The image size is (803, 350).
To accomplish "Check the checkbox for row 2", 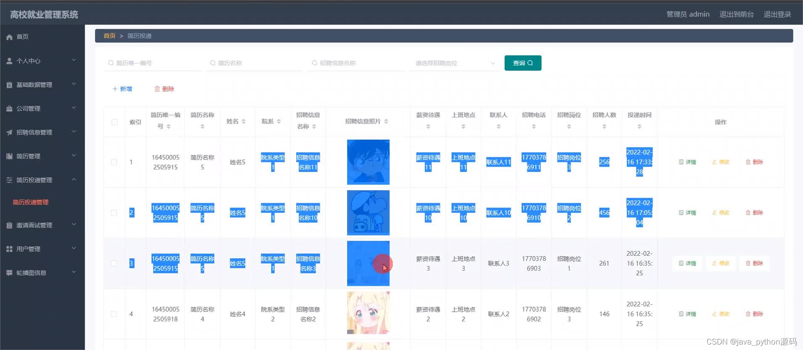I will pyautogui.click(x=114, y=213).
